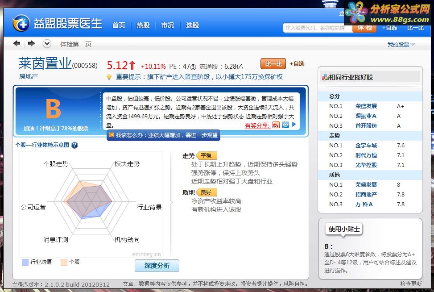The width and height of the screenshot is (434, 292).
Task: Go back with the left arrow
Action: (x=17, y=43)
